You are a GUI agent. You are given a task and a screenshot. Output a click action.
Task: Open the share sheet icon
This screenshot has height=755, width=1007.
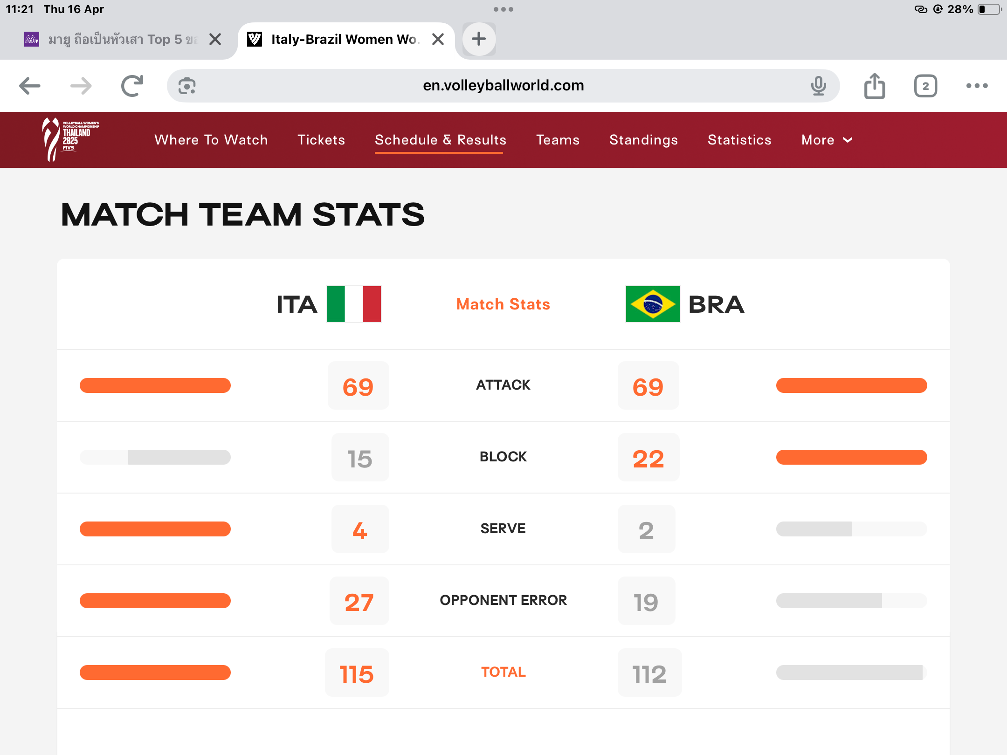click(875, 86)
